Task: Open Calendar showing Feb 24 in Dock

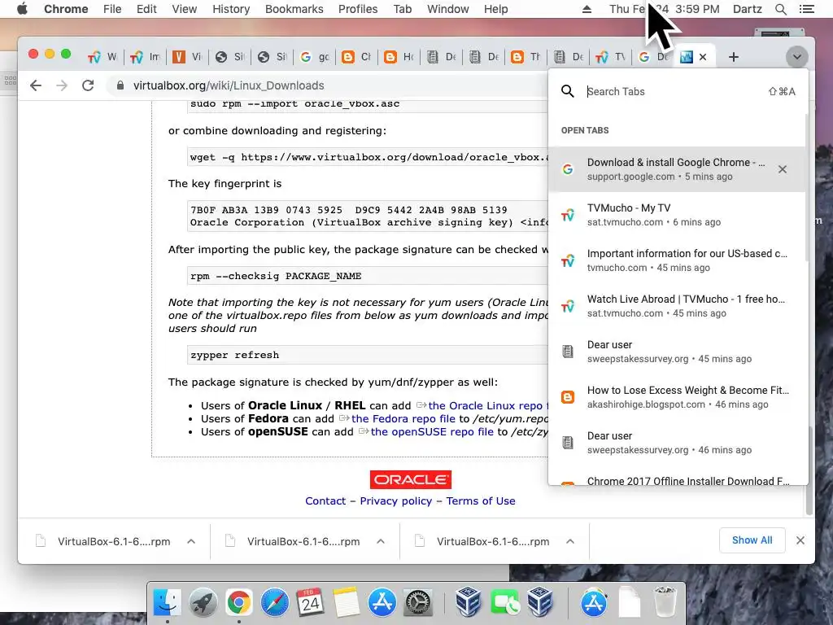Action: click(x=310, y=602)
